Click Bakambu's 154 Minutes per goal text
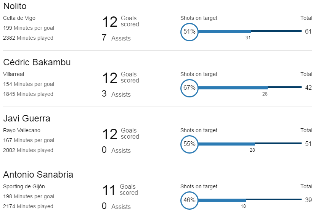Image resolution: width=318 pixels, height=212 pixels. point(29,84)
